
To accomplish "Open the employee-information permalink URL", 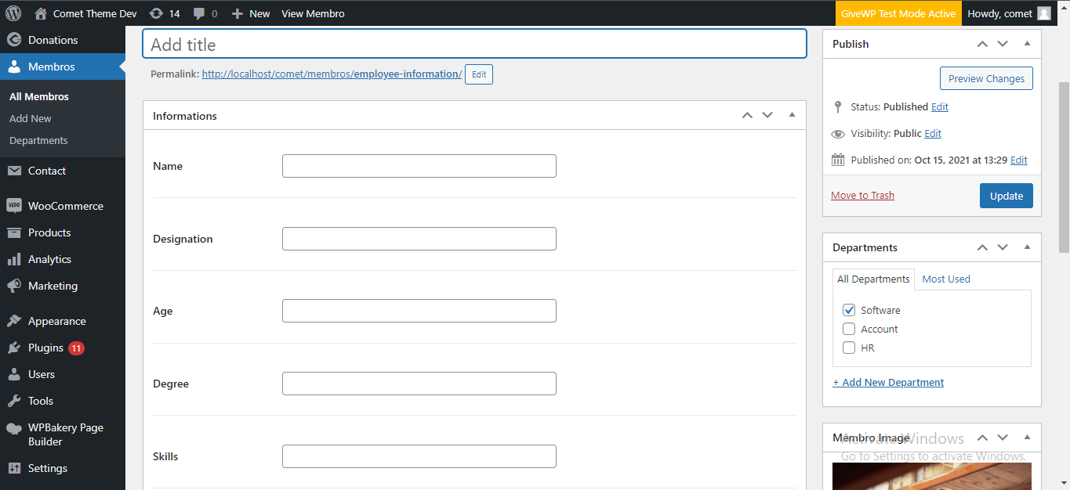I will [x=332, y=74].
